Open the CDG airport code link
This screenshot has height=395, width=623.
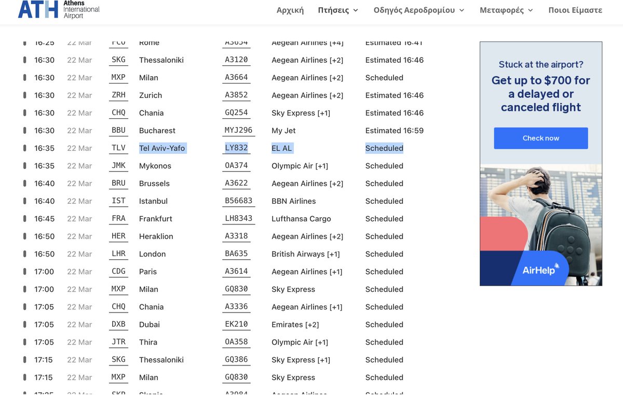click(x=118, y=272)
